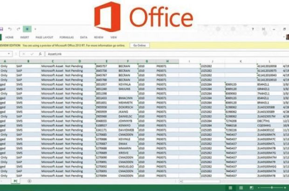
Task: Open the FORMULAS ribbon tab
Action: coord(67,37)
